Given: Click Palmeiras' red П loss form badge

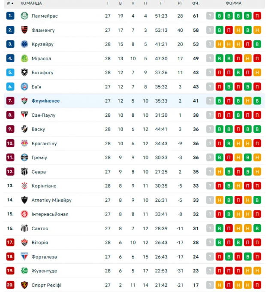Looking at the screenshot, I should tap(257, 16).
